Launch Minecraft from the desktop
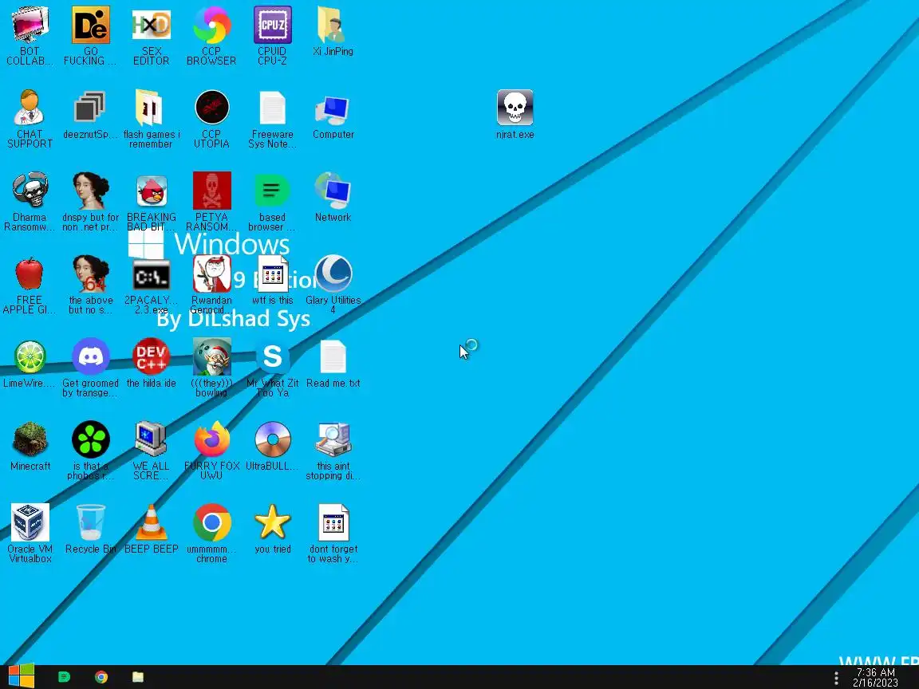Screen dimensions: 919x689 click(x=30, y=447)
